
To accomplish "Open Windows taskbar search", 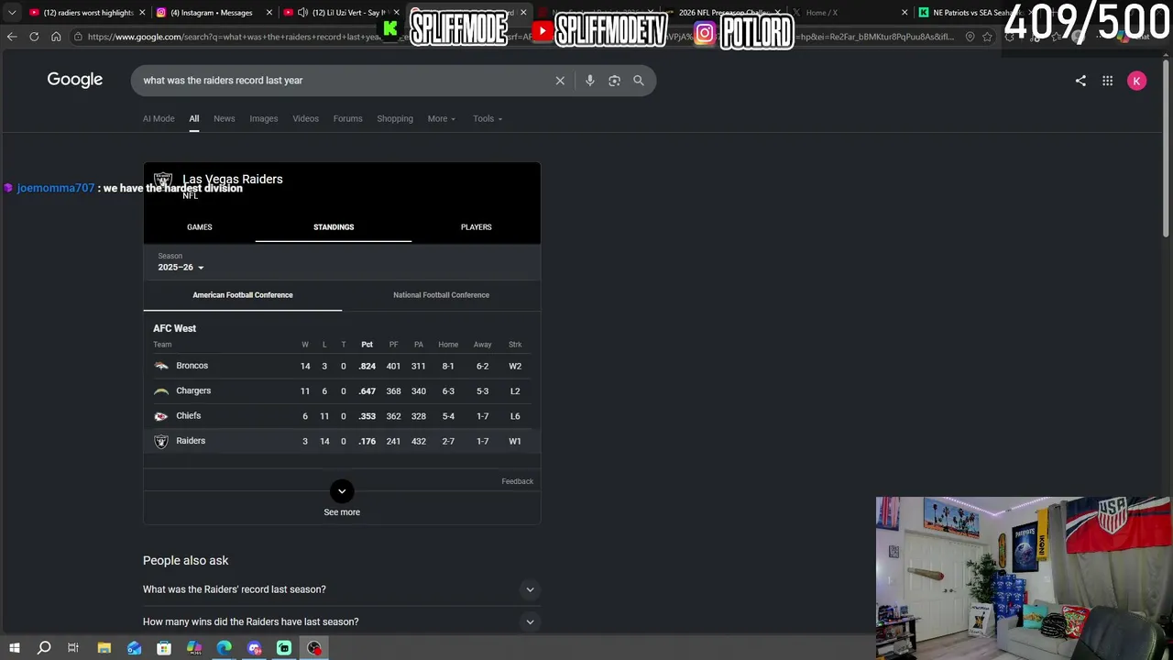I will (x=44, y=648).
